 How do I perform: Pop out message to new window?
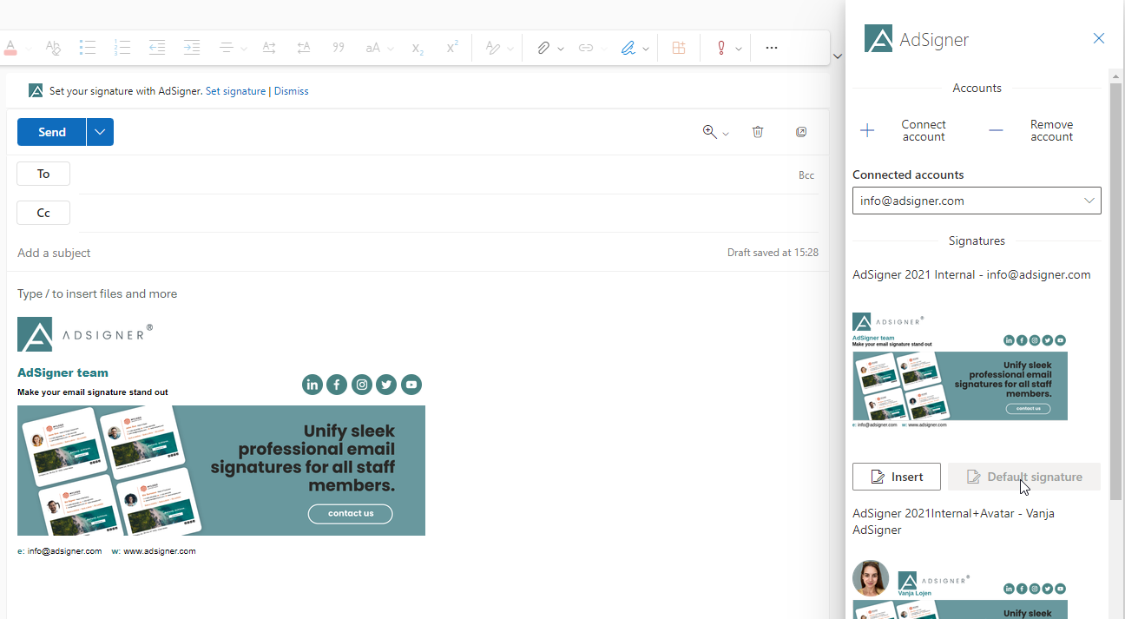pyautogui.click(x=801, y=132)
